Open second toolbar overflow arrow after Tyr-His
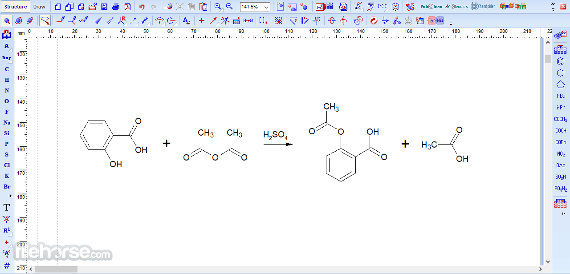 (x=451, y=24)
